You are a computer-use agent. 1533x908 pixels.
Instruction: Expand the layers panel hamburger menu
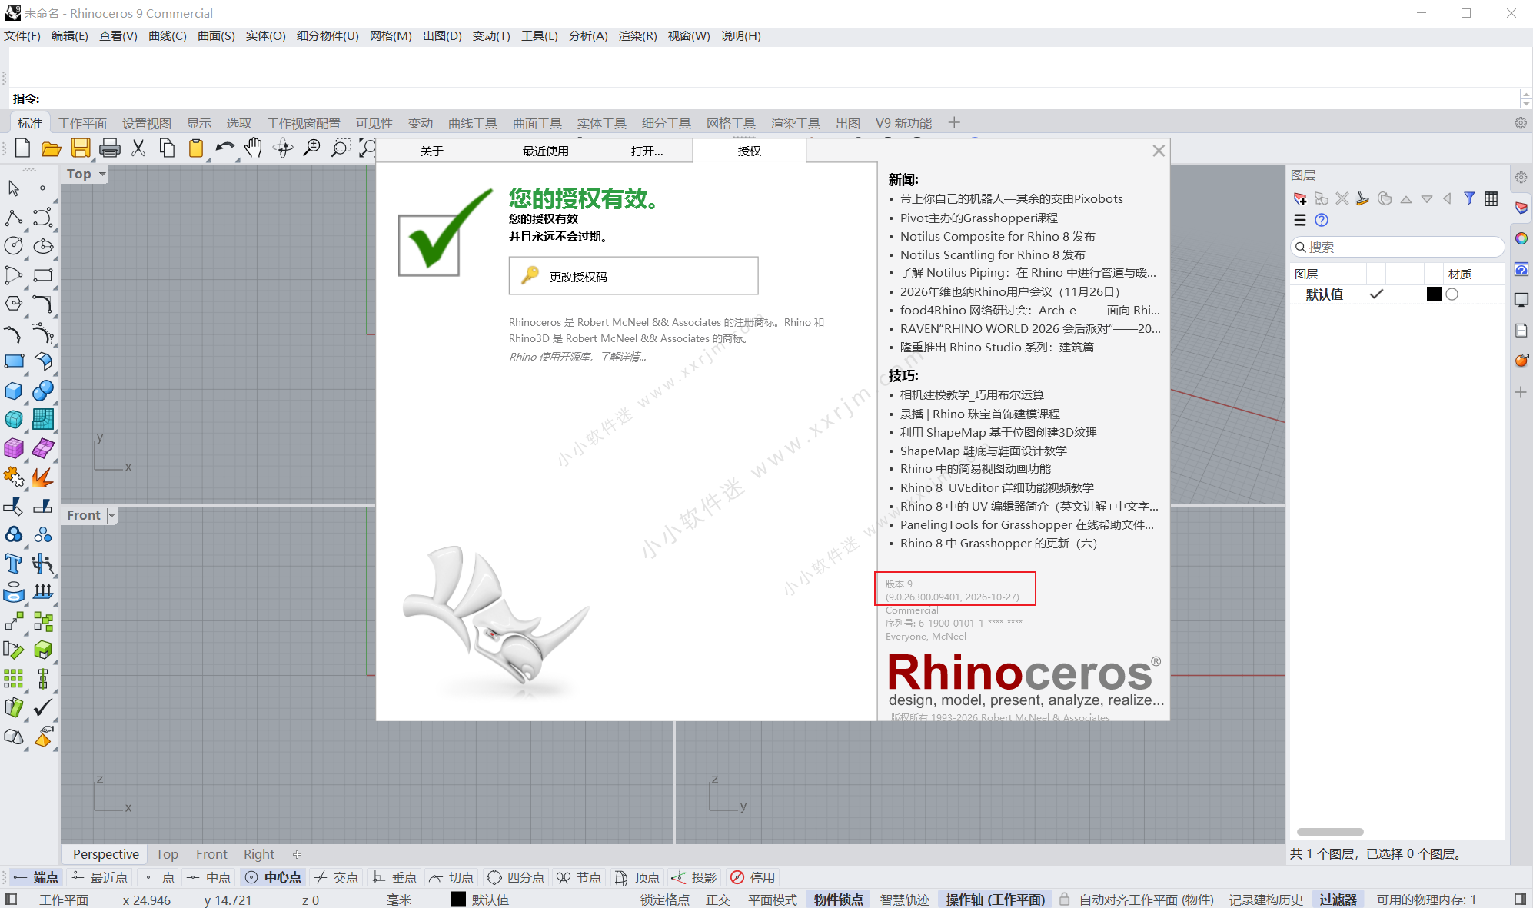[1300, 220]
